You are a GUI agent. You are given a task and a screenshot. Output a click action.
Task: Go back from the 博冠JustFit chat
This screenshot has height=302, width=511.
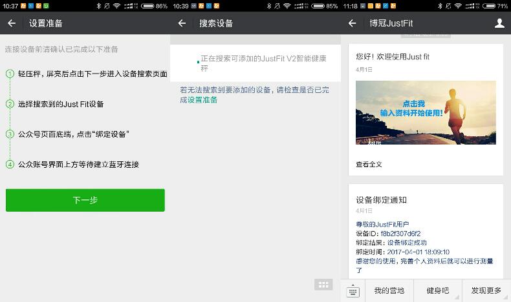[352, 23]
